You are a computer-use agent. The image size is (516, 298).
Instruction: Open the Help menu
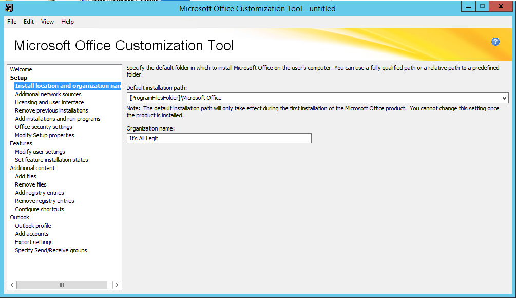(x=67, y=22)
